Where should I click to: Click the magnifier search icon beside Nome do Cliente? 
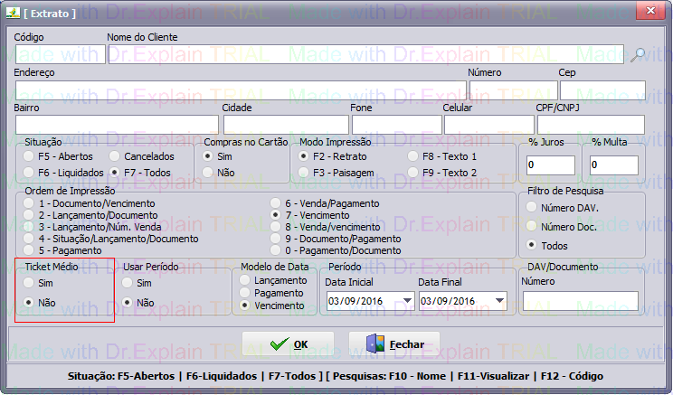point(639,54)
